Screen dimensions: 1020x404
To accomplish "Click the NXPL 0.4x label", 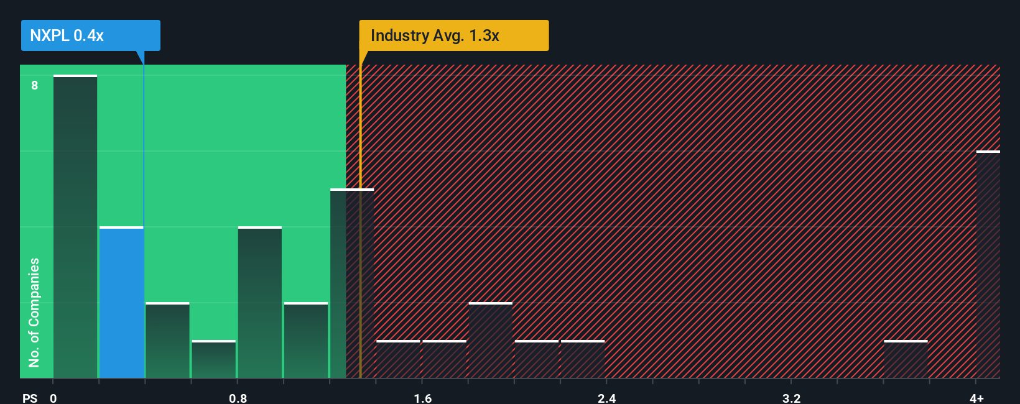I will (90, 35).
